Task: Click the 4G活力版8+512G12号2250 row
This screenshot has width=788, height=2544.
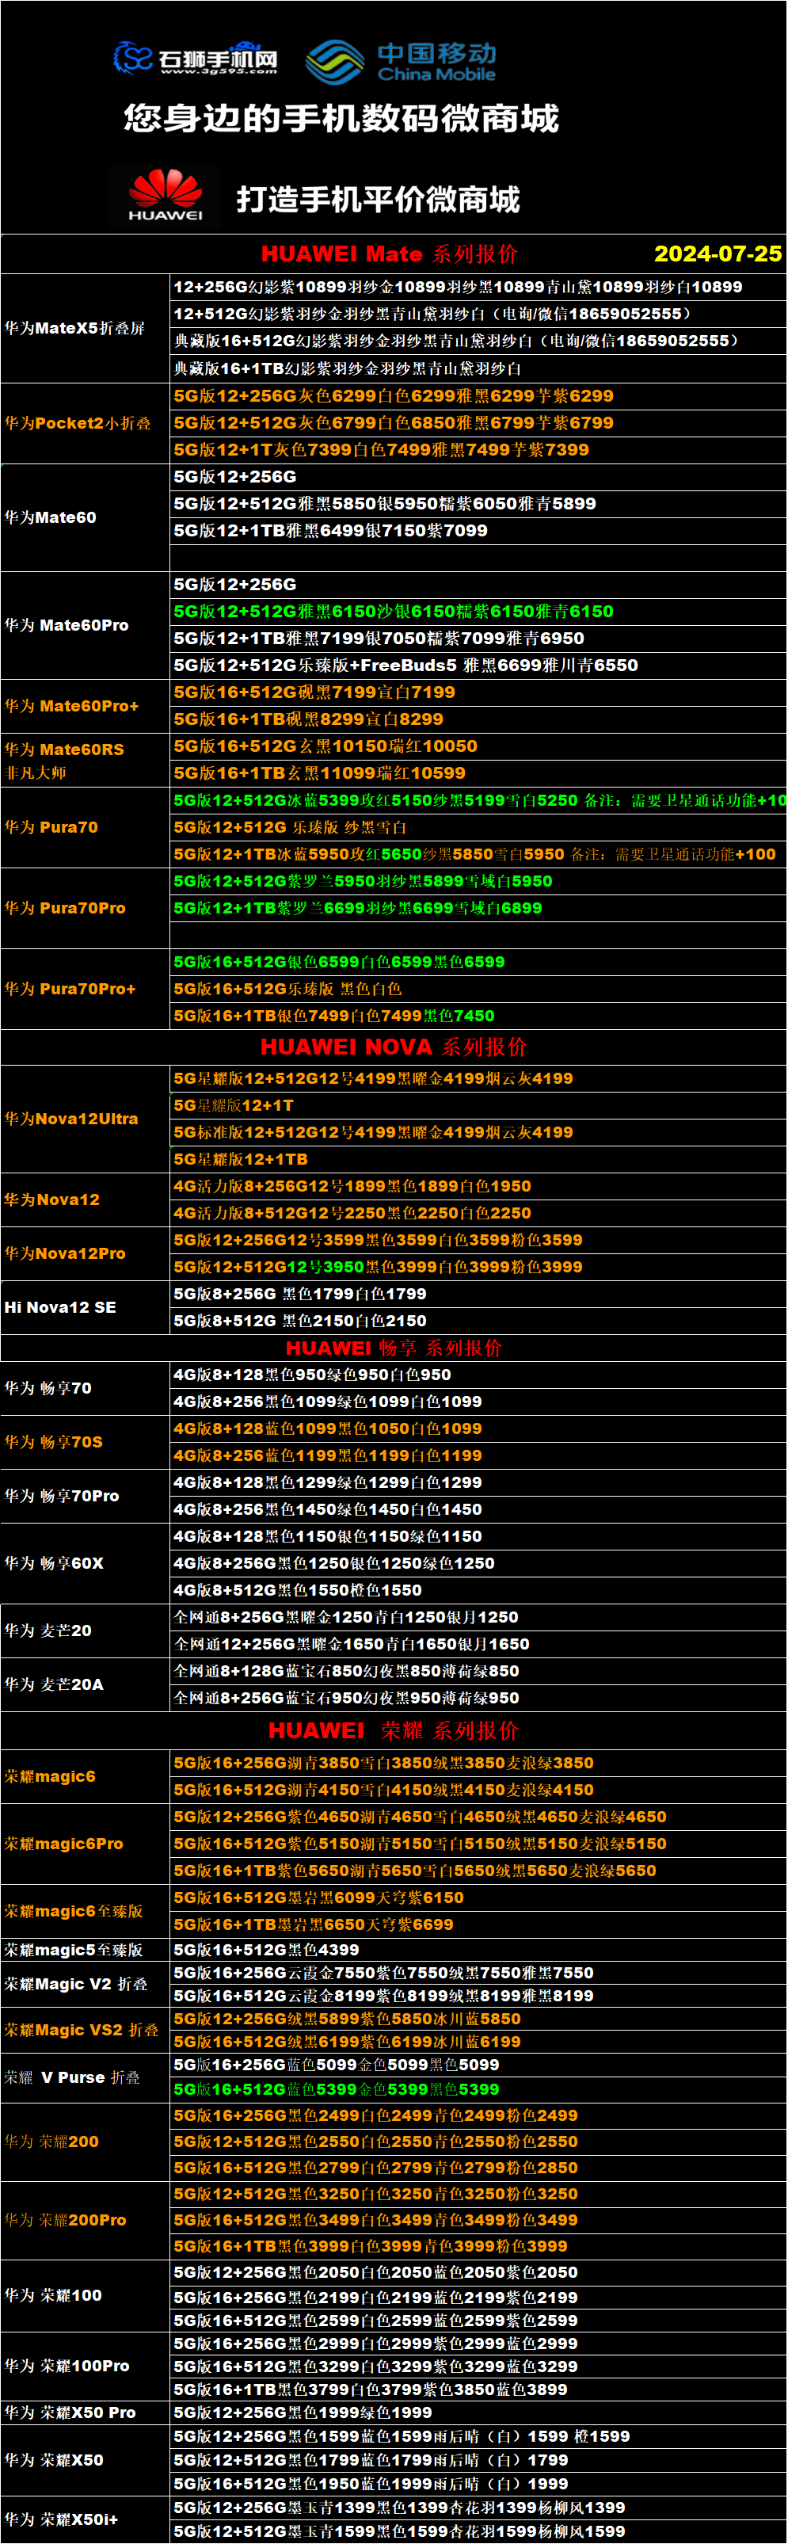Action: click(x=479, y=1213)
